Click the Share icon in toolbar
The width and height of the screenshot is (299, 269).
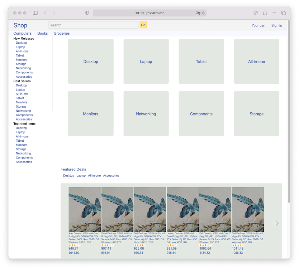pyautogui.click(x=265, y=13)
